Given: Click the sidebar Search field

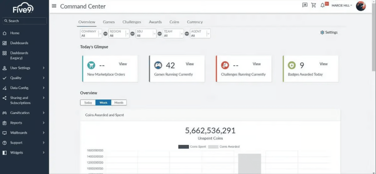Looking at the screenshot, I should coord(25,21).
